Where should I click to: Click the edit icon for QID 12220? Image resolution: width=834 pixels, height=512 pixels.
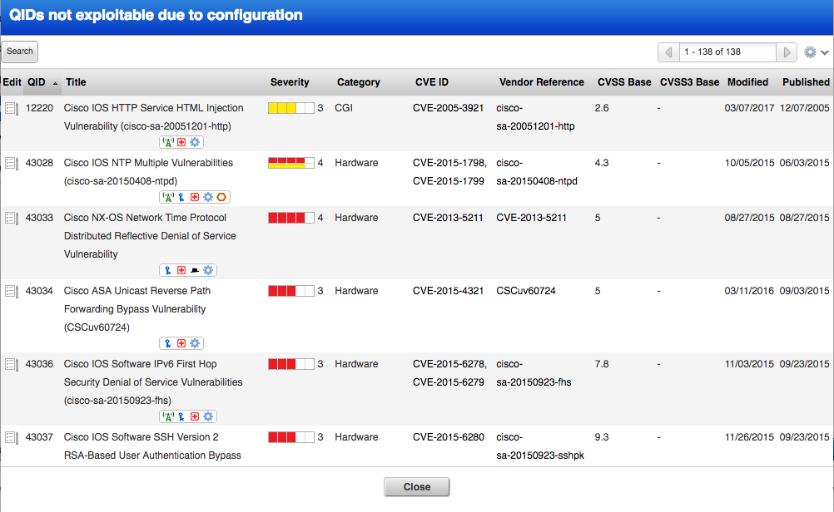pyautogui.click(x=12, y=109)
